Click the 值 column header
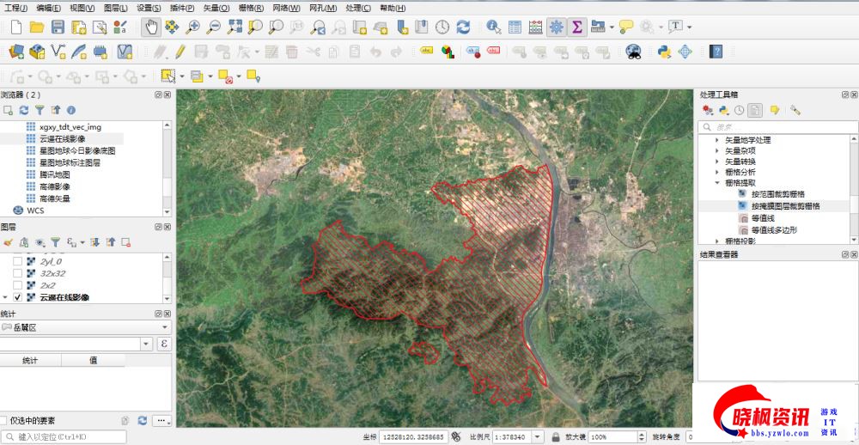The width and height of the screenshot is (859, 445). point(93,360)
